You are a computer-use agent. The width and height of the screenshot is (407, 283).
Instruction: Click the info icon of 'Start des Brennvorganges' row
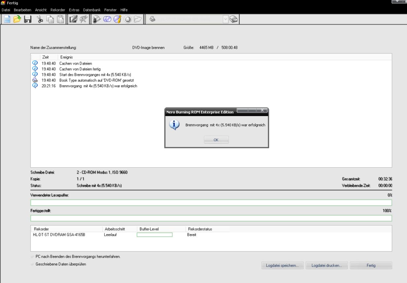click(35, 74)
